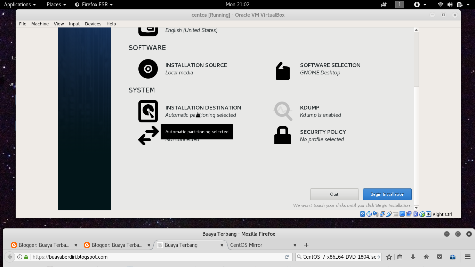475x267 pixels.
Task: Click the Begin Installation button
Action: click(387, 194)
